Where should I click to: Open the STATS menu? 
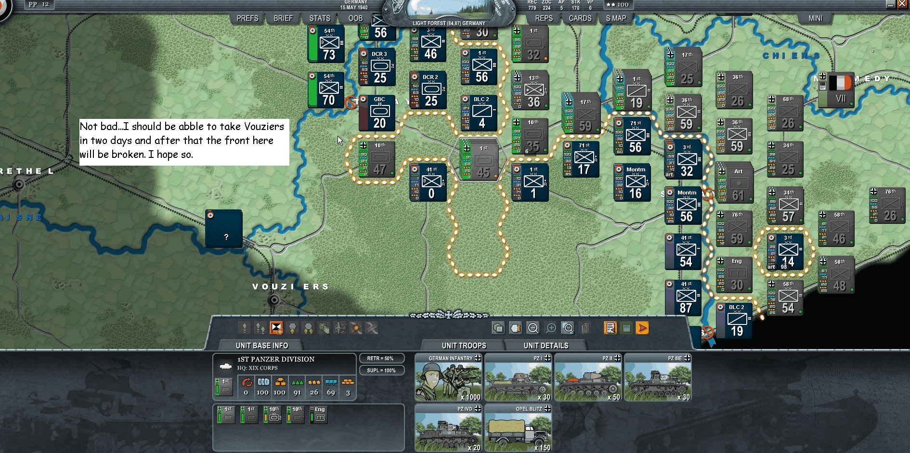pyautogui.click(x=320, y=18)
